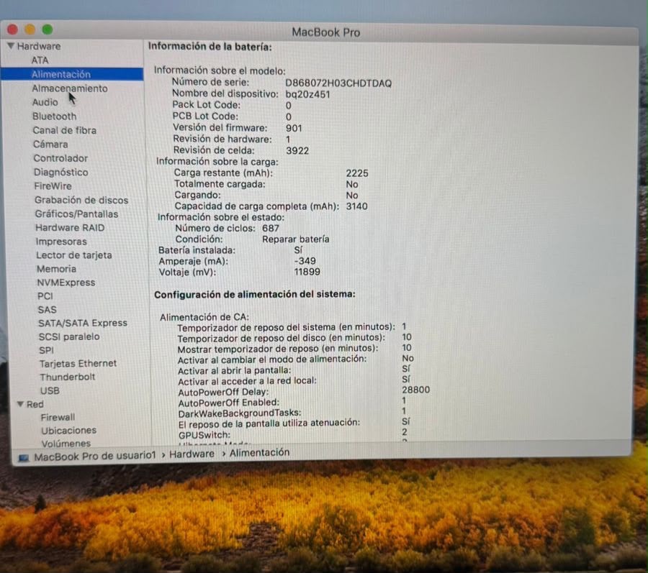
Task: Select Memoria in the sidebar
Action: [x=57, y=269]
